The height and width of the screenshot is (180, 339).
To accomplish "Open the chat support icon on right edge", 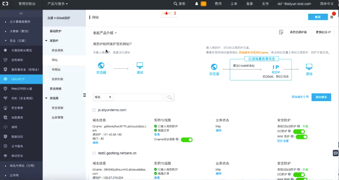I will [x=336, y=153].
